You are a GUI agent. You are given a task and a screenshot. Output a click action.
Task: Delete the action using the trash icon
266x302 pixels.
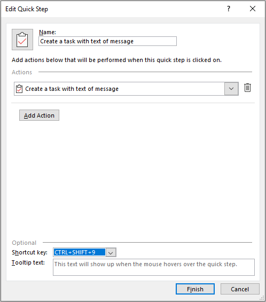coord(247,88)
